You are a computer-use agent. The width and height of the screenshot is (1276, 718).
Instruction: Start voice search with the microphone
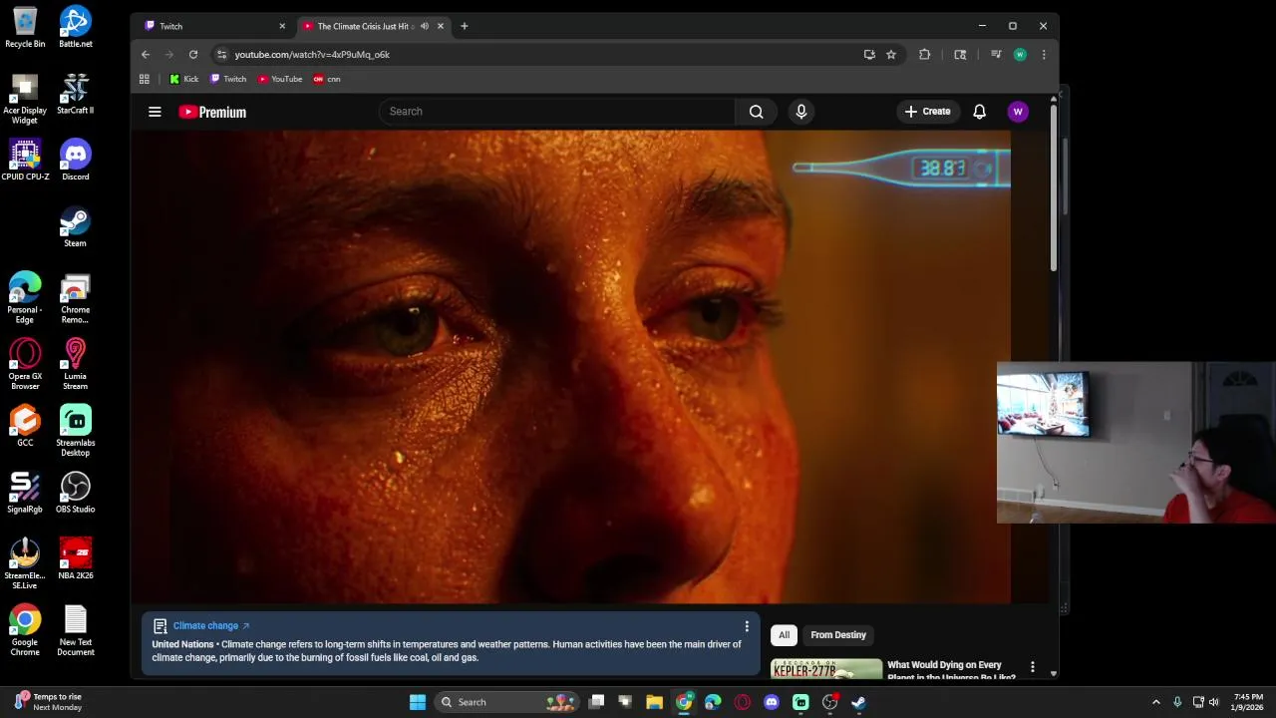[x=800, y=112]
